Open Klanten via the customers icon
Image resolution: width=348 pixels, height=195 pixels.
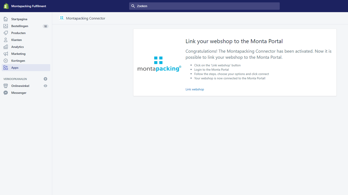tap(5, 40)
